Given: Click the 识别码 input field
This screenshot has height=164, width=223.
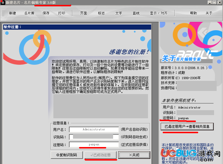Looking at the screenshot, I should pyautogui.click(x=94, y=137).
